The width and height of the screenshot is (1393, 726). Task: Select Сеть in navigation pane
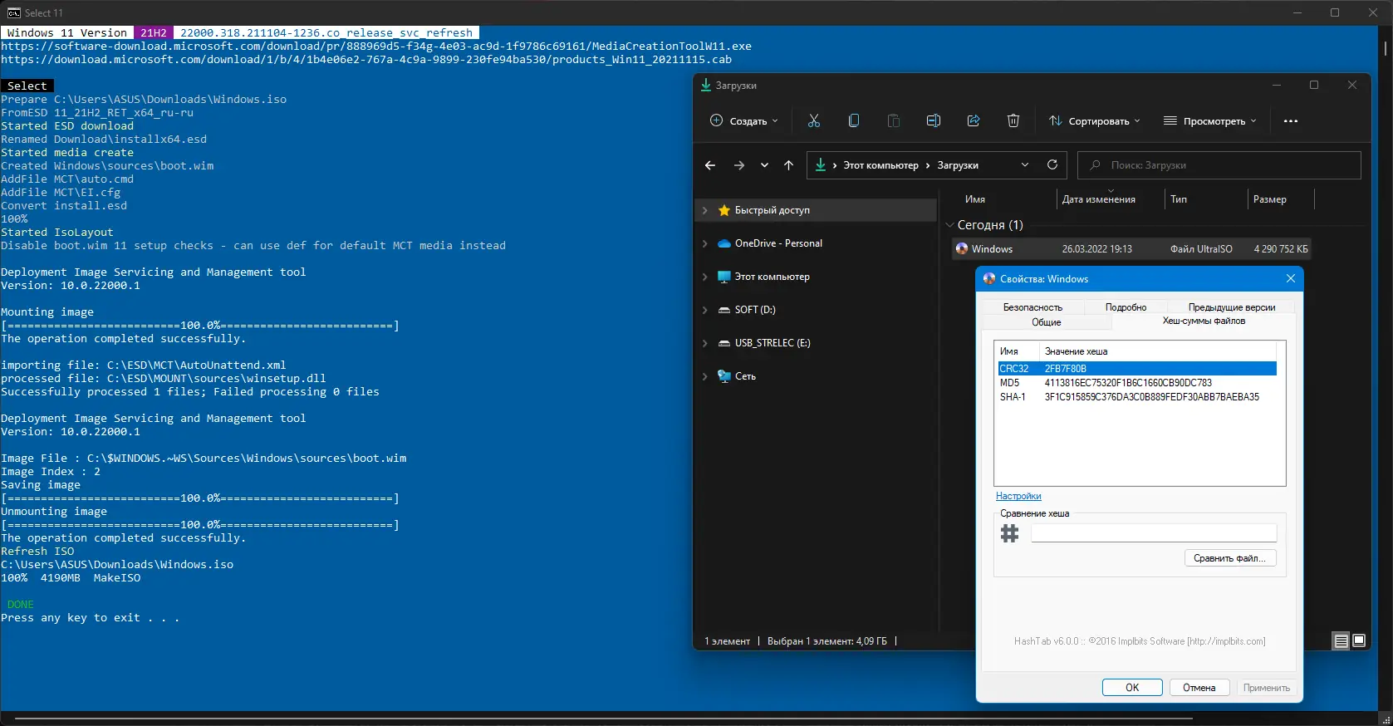816,376
